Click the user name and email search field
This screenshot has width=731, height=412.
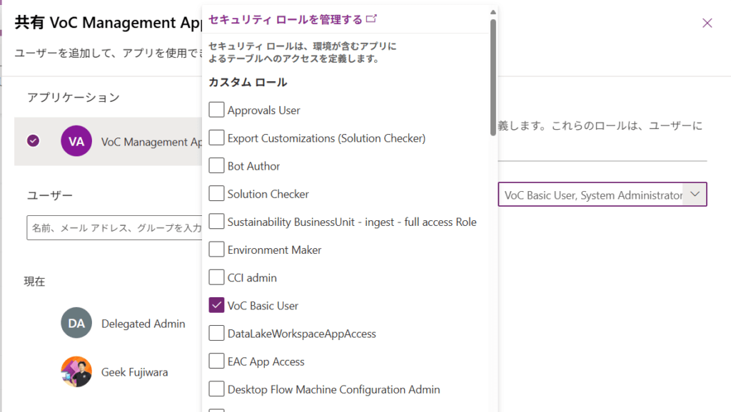pos(114,228)
